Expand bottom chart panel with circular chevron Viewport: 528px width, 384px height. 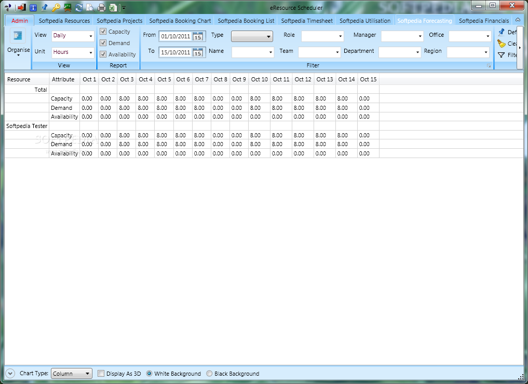[10, 373]
